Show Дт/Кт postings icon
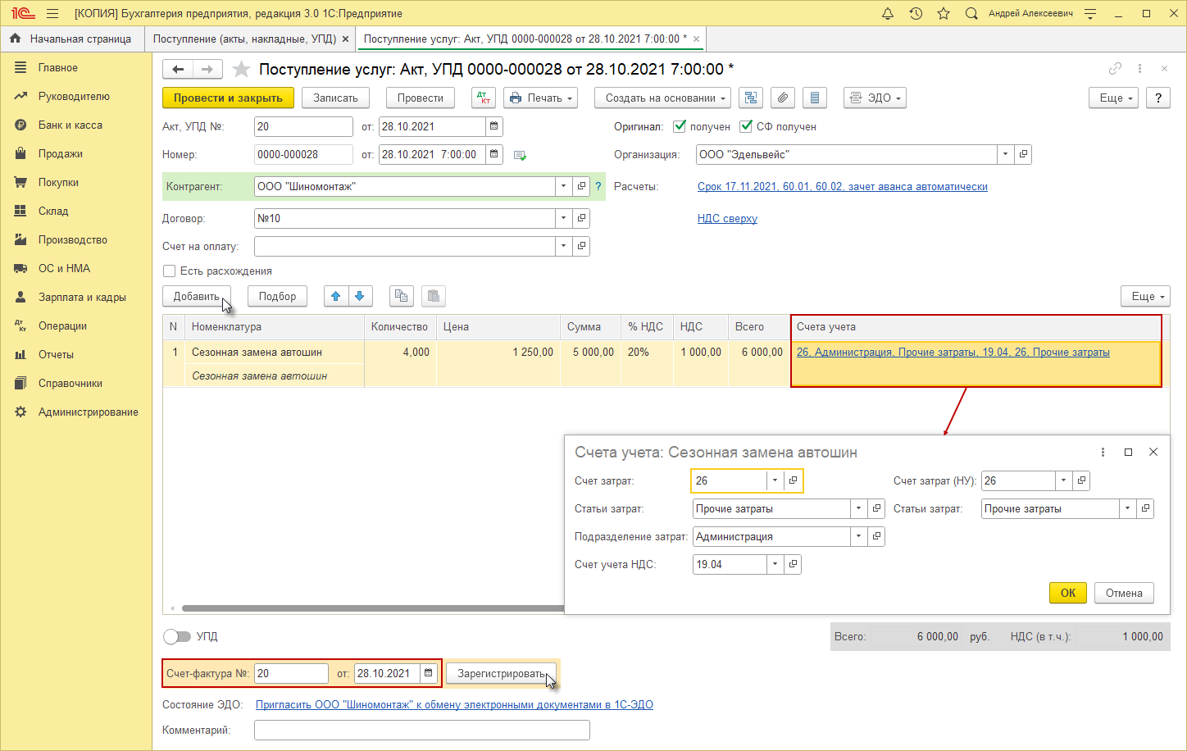 point(484,98)
